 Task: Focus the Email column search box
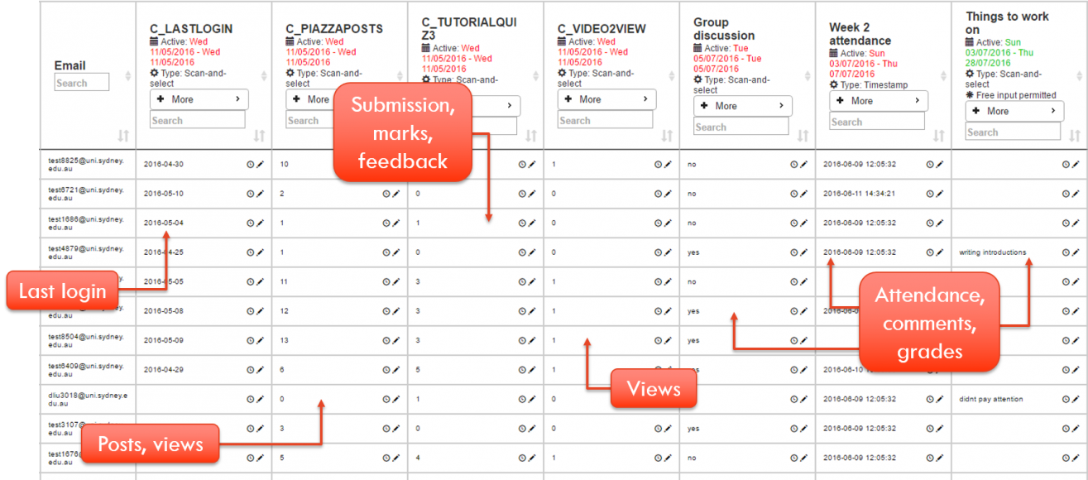[x=82, y=83]
